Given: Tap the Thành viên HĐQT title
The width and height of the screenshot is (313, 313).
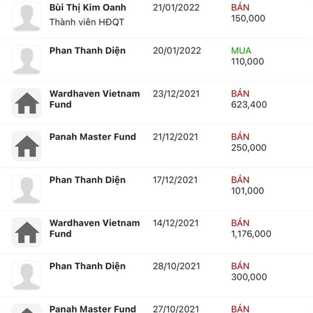Looking at the screenshot, I should click(87, 22).
